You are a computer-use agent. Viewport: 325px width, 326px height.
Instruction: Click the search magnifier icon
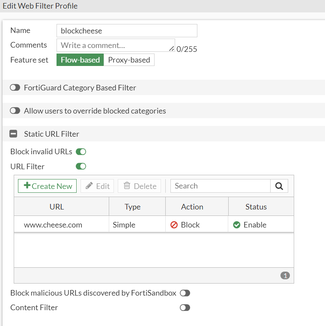coord(279,186)
